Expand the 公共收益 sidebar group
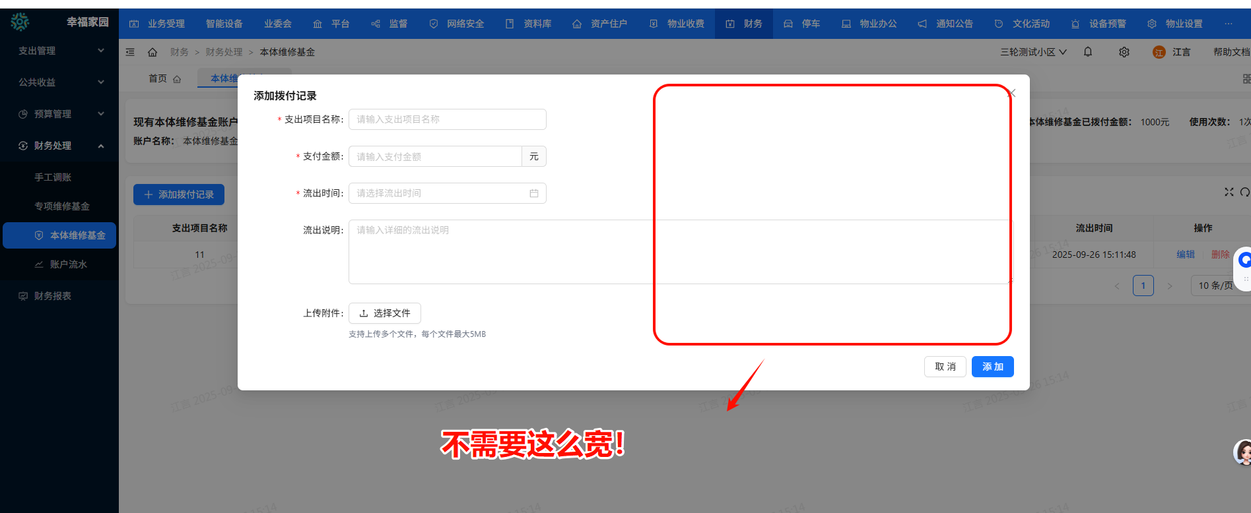Screen dimensions: 1251x513 click(x=59, y=82)
